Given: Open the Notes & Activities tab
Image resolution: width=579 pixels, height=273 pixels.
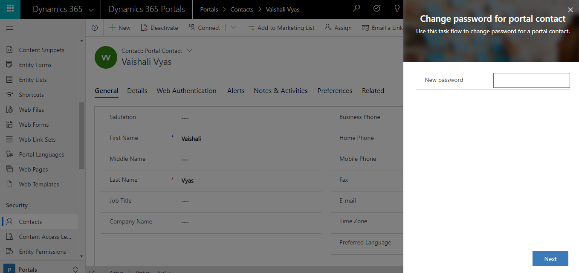Looking at the screenshot, I should 281,91.
